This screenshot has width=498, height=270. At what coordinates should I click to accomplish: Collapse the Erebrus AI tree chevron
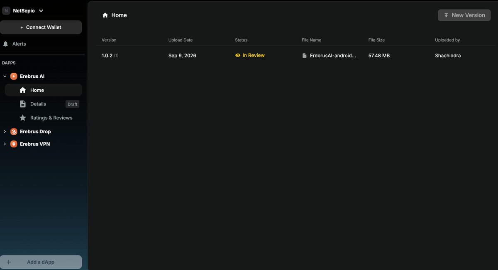(5, 76)
